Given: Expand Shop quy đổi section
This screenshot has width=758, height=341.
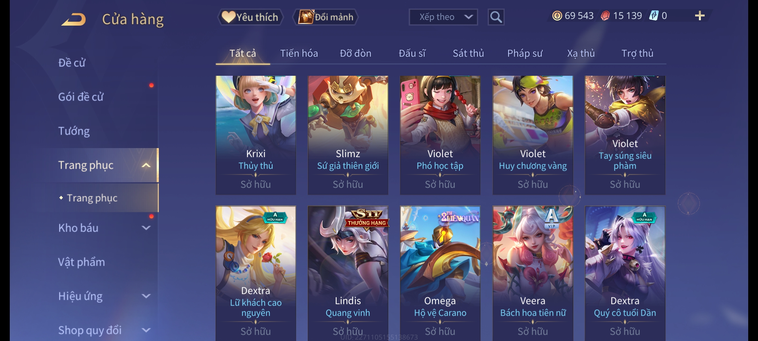Looking at the screenshot, I should pyautogui.click(x=146, y=330).
